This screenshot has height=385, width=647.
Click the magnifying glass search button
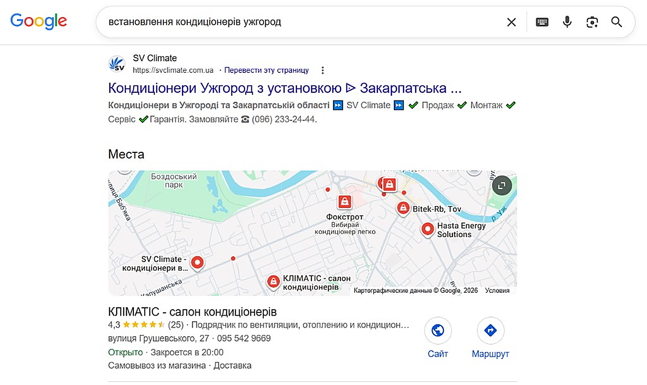tap(617, 22)
